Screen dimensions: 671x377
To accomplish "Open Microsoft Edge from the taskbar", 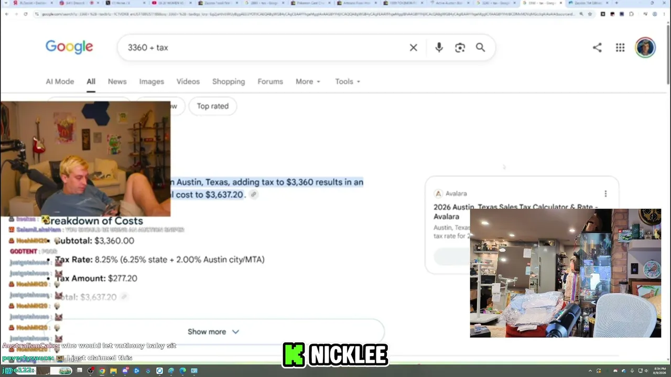I will [x=182, y=371].
